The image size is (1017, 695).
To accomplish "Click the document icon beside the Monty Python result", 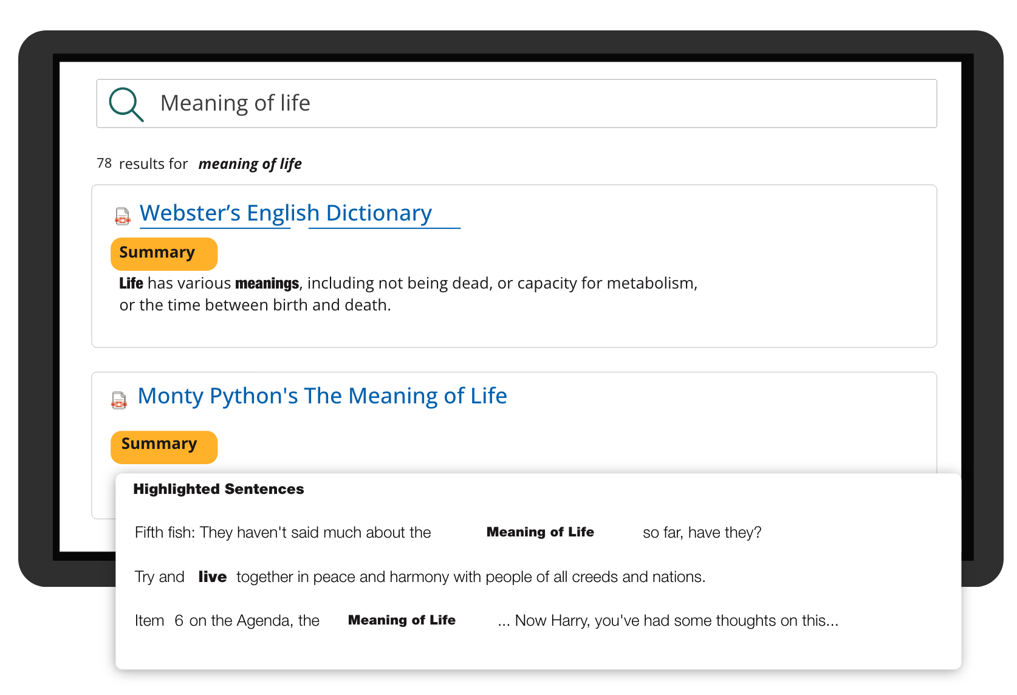I will click(x=119, y=400).
